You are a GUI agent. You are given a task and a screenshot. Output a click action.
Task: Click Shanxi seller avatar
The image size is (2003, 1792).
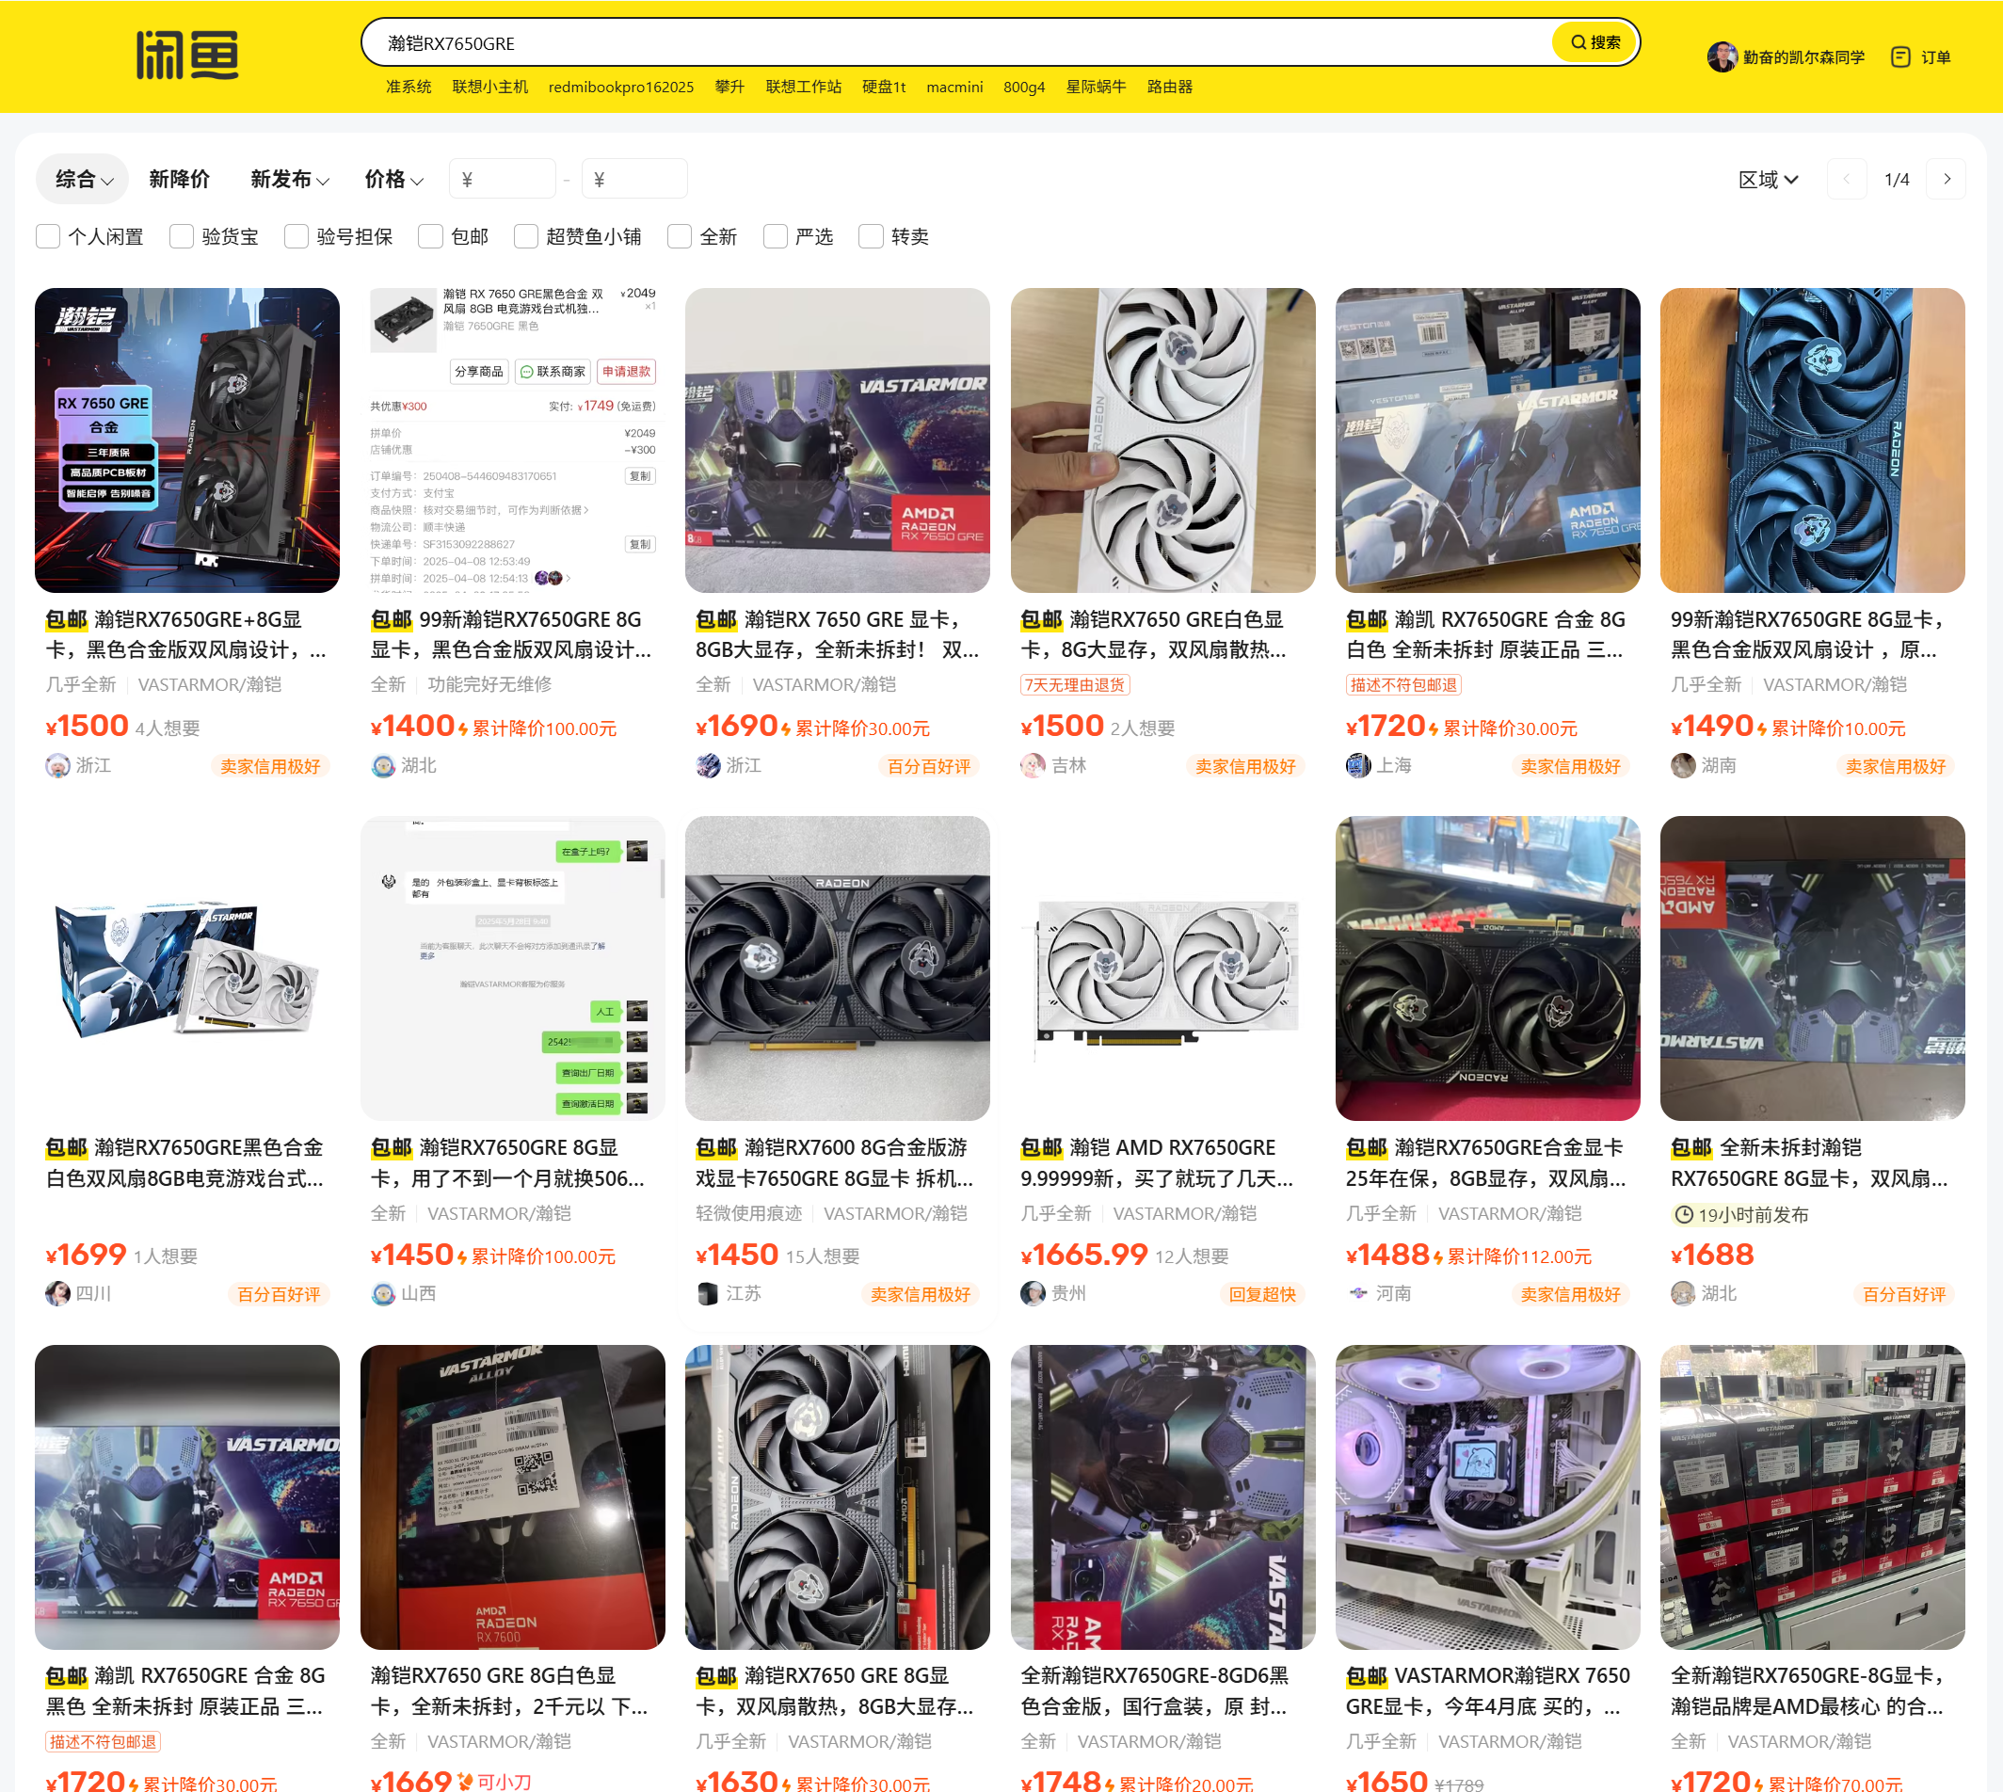point(382,1294)
